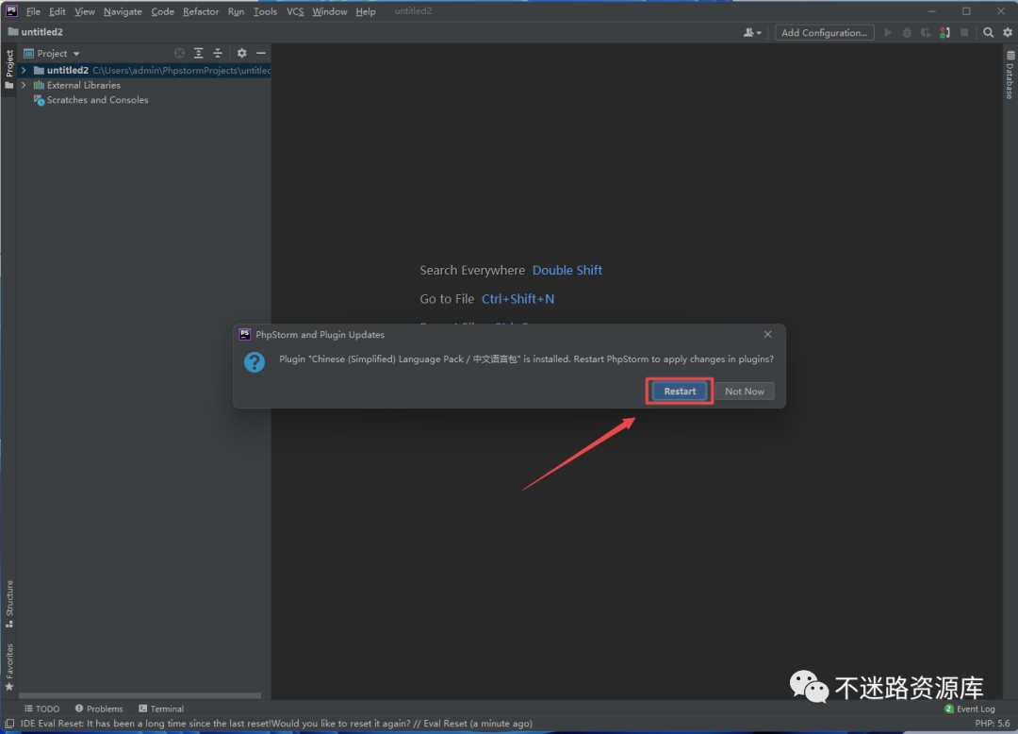Open the Event Log

(970, 709)
